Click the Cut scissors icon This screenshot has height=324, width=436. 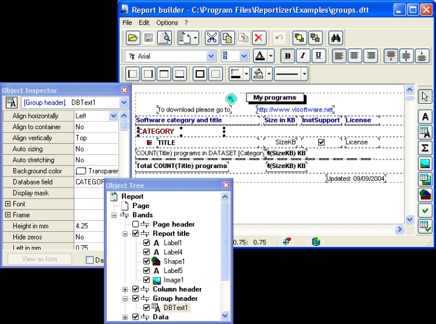tap(212, 38)
